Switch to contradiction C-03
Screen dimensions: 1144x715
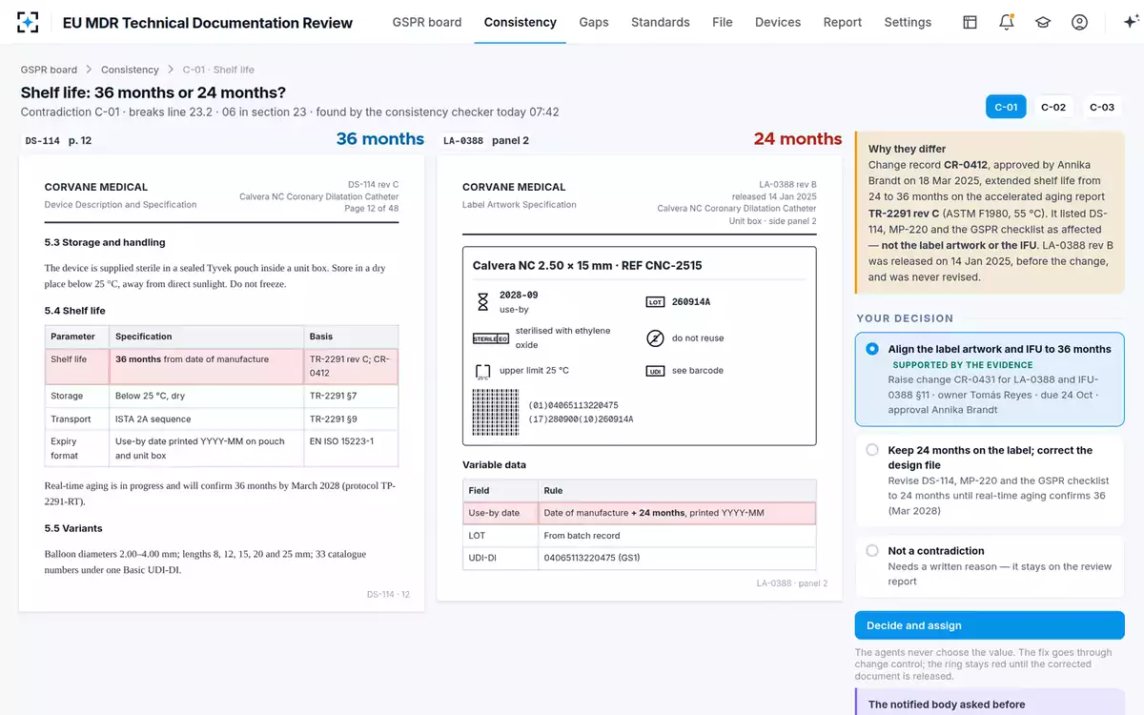(x=1102, y=107)
